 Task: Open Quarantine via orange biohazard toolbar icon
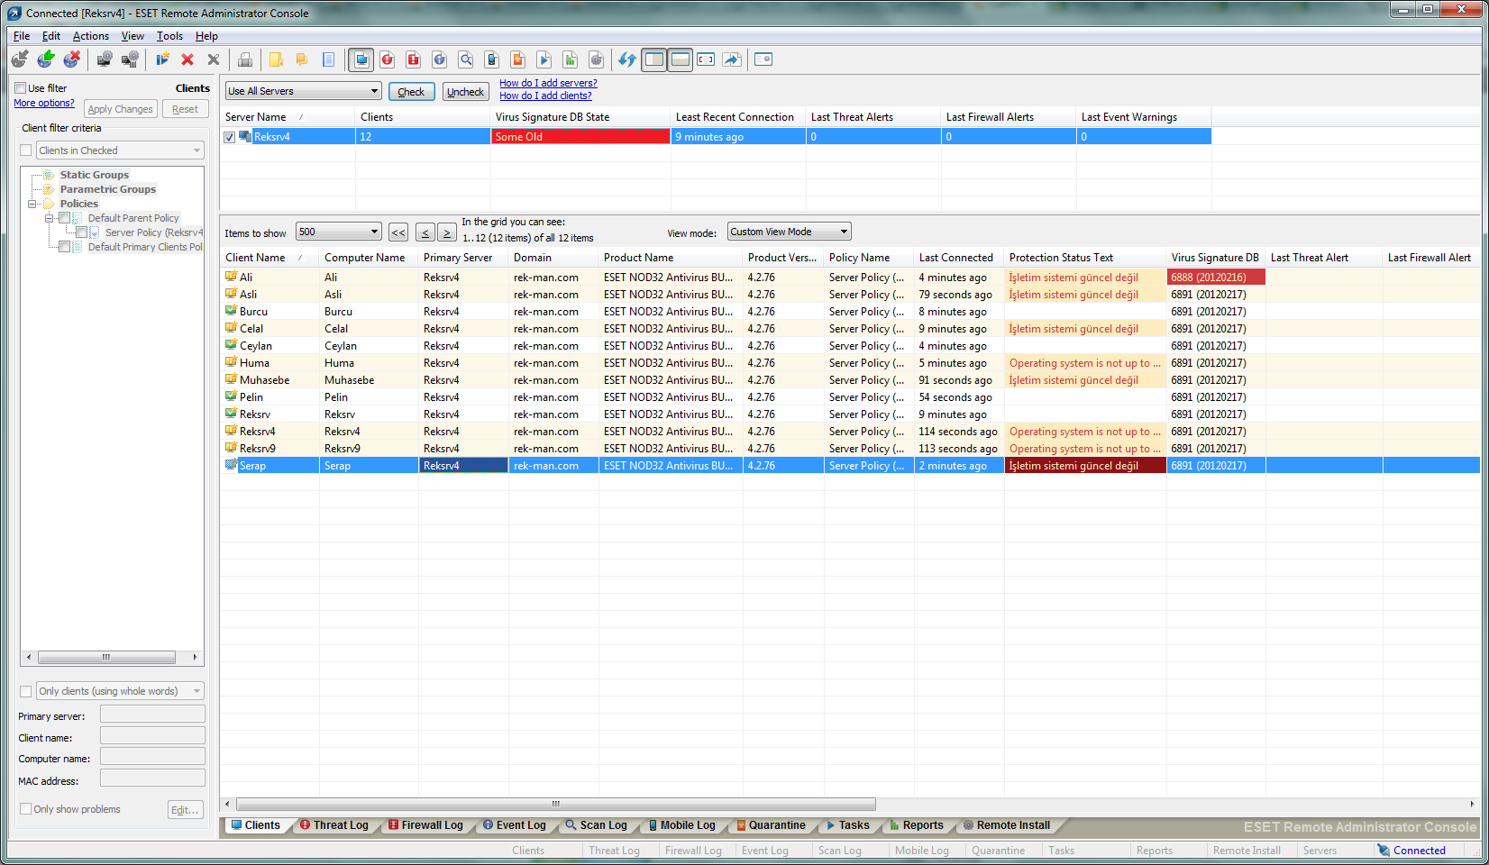518,59
